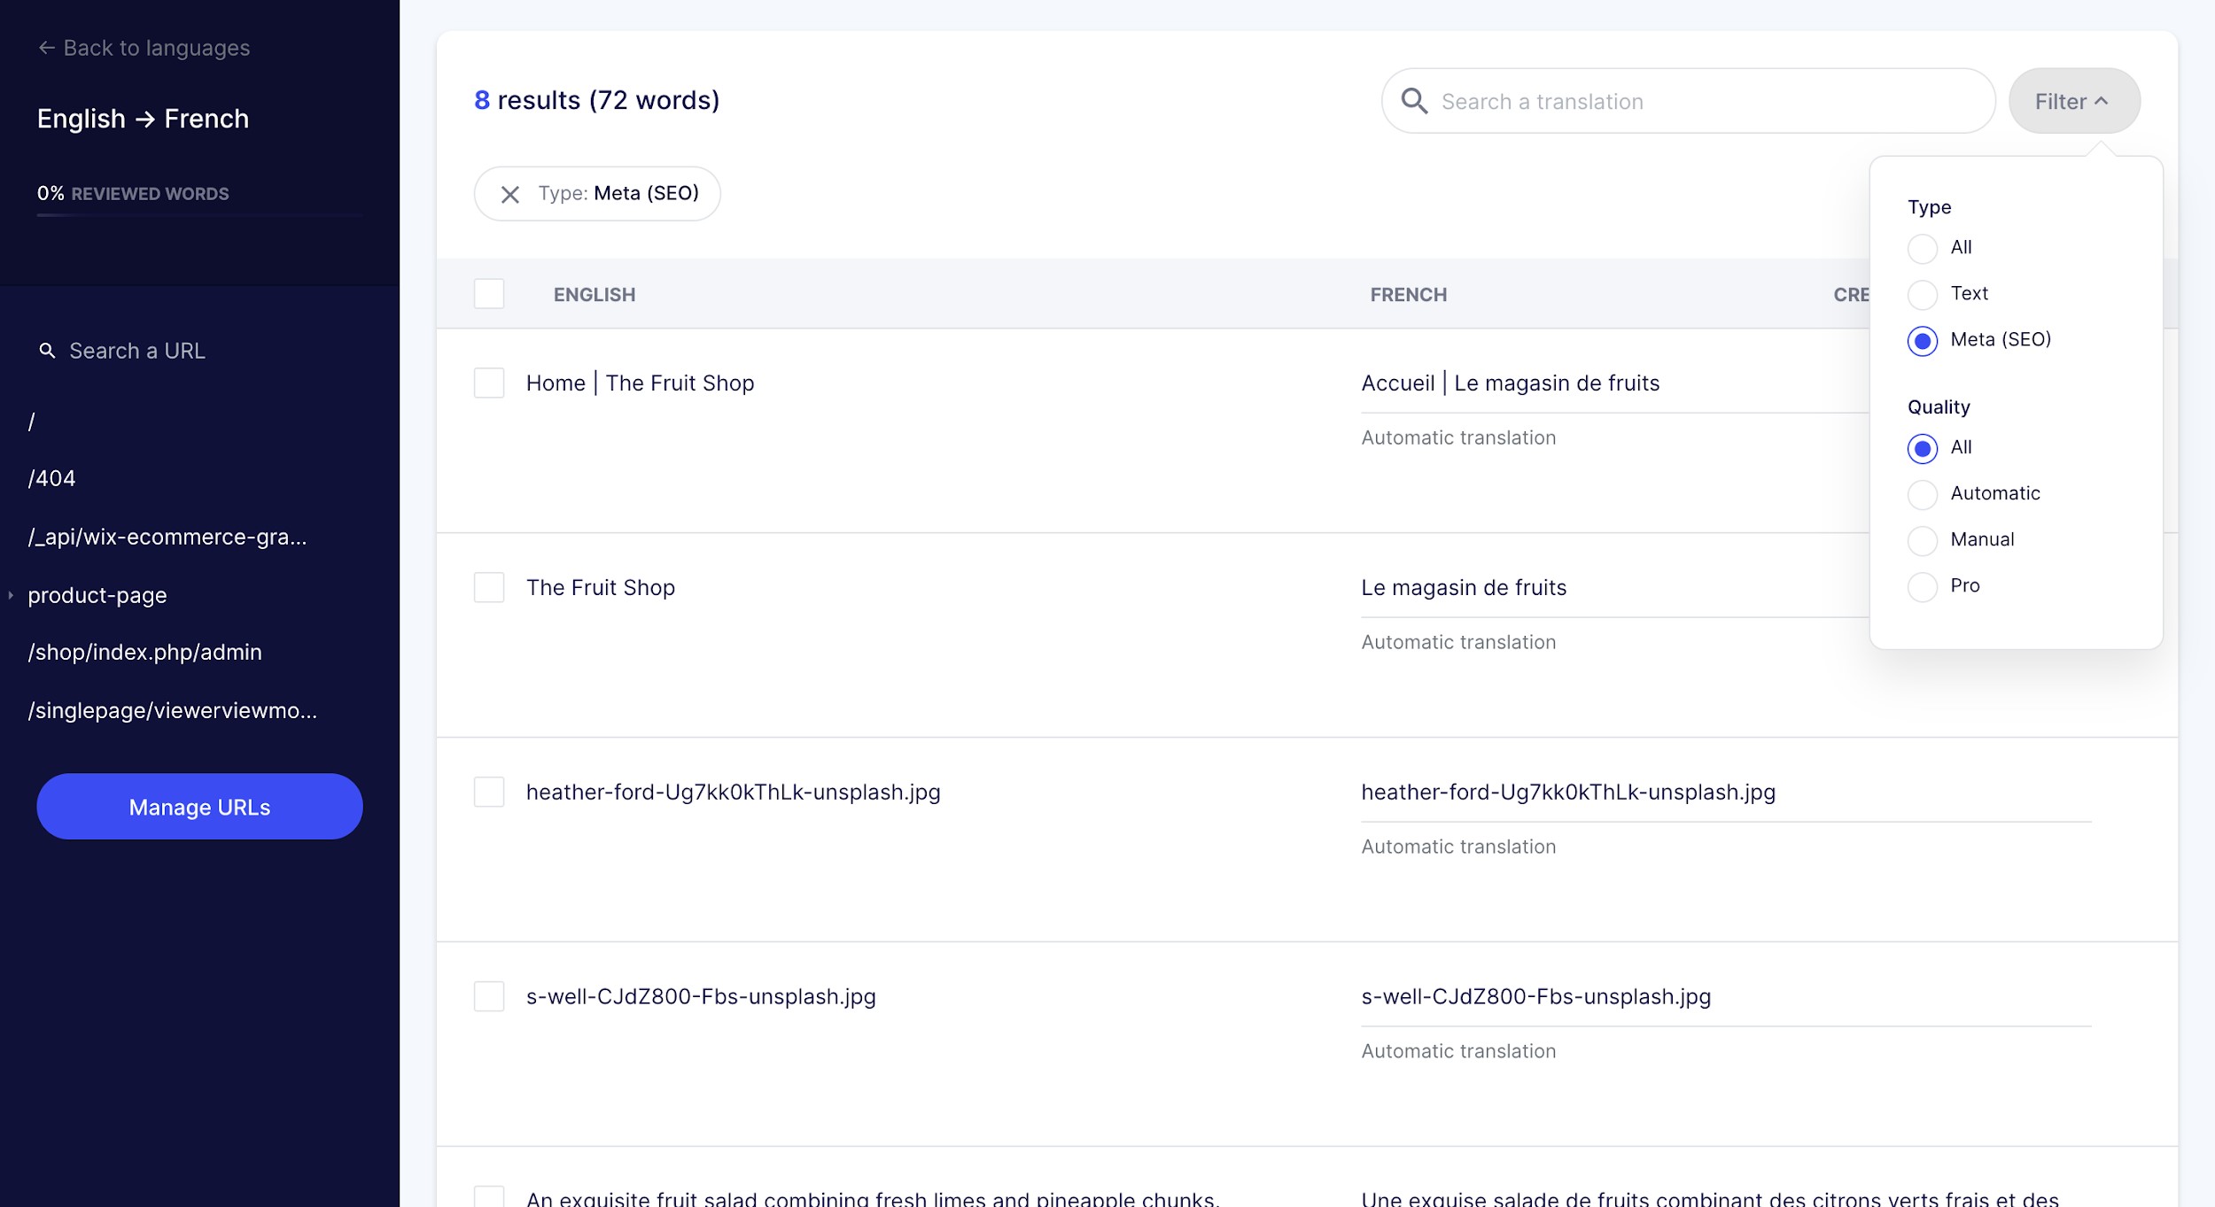Open the /404 URL entry

click(51, 478)
